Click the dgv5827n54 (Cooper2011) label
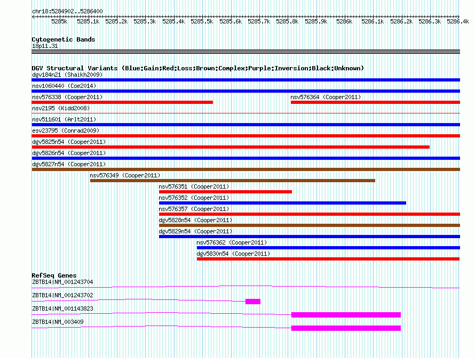Screen dimensions: 475x358 pos(69,164)
